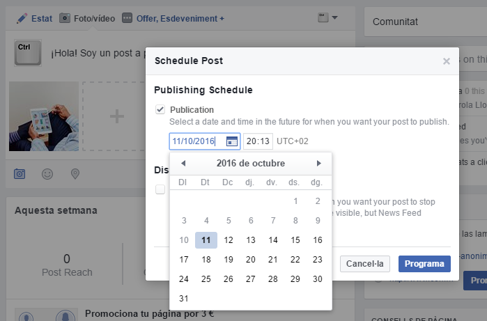Image resolution: width=487 pixels, height=321 pixels.
Task: Add a location with pin icon
Action: pos(75,174)
